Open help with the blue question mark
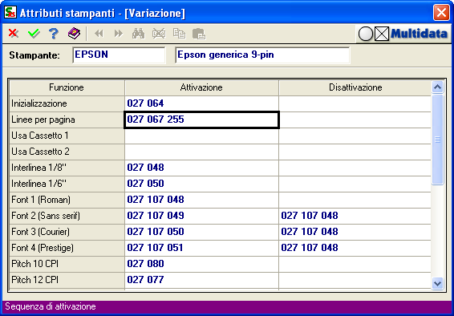The height and width of the screenshot is (316, 454). [54, 34]
